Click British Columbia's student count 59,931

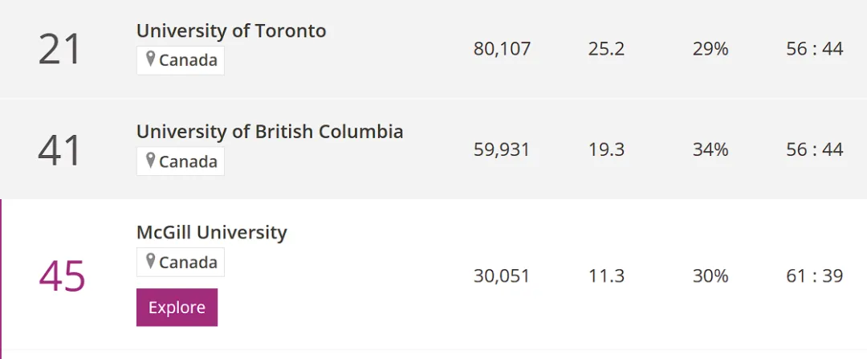(x=502, y=150)
